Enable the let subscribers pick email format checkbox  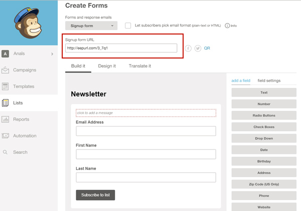128,25
